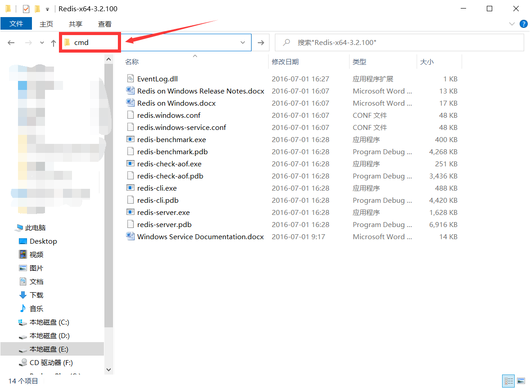Screen dimensions: 530x388
Task: Expand the quick access toolbar customize menu
Action: (48, 8)
